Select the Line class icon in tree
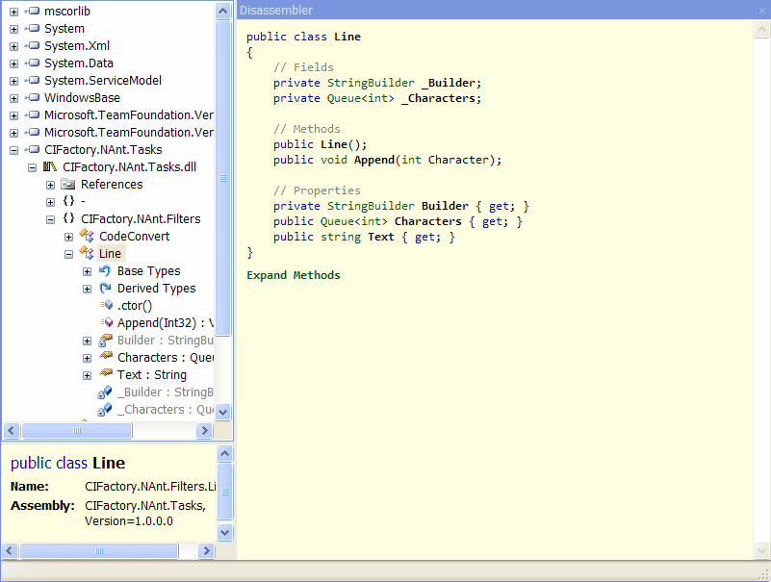771x582 pixels. pos(87,254)
